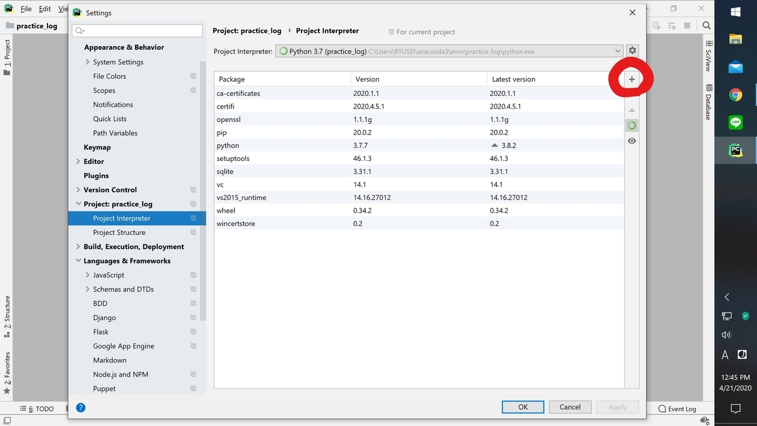The height and width of the screenshot is (426, 757).
Task: Expand System Settings tree node
Action: (x=88, y=62)
